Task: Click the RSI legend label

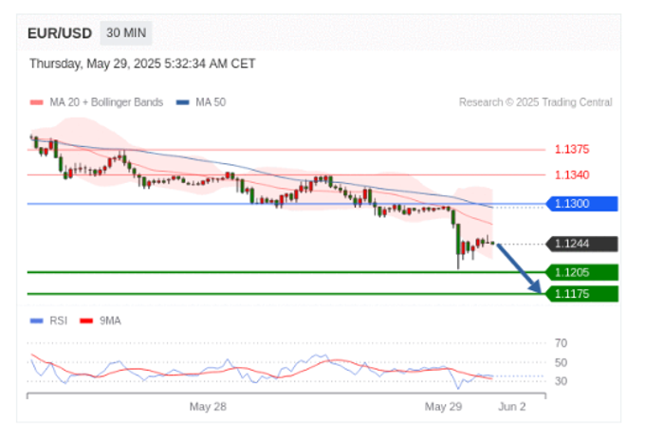Action: coord(59,321)
